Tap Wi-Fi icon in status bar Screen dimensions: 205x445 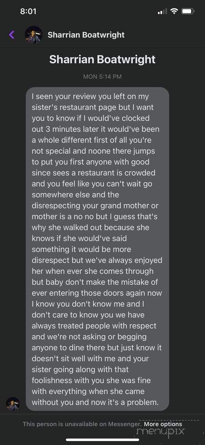pyautogui.click(x=174, y=12)
